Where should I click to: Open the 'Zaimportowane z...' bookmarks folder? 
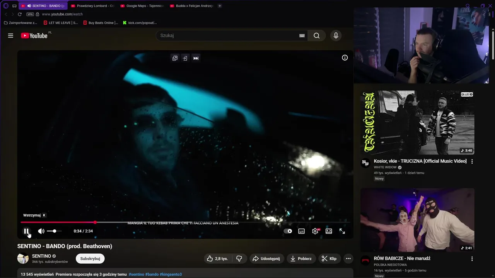coord(20,23)
